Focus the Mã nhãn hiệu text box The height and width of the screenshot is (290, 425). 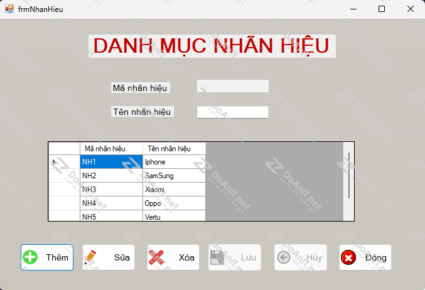click(x=233, y=86)
